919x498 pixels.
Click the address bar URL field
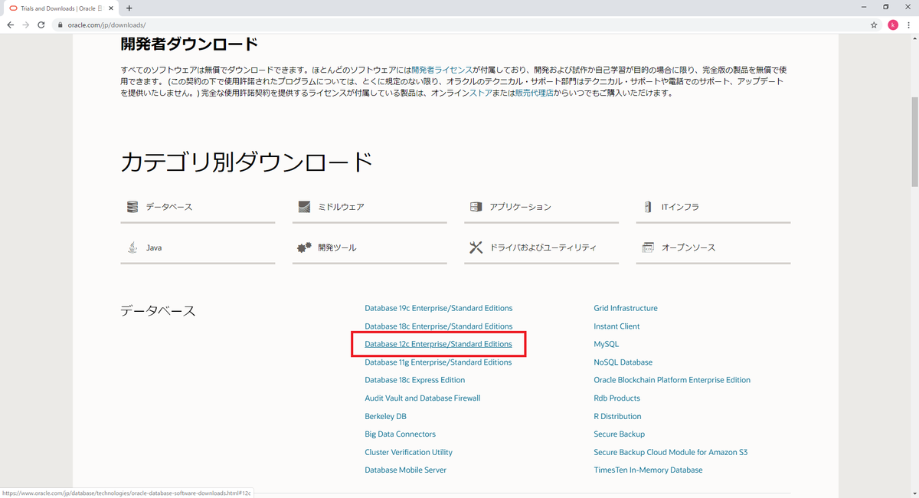pyautogui.click(x=459, y=25)
